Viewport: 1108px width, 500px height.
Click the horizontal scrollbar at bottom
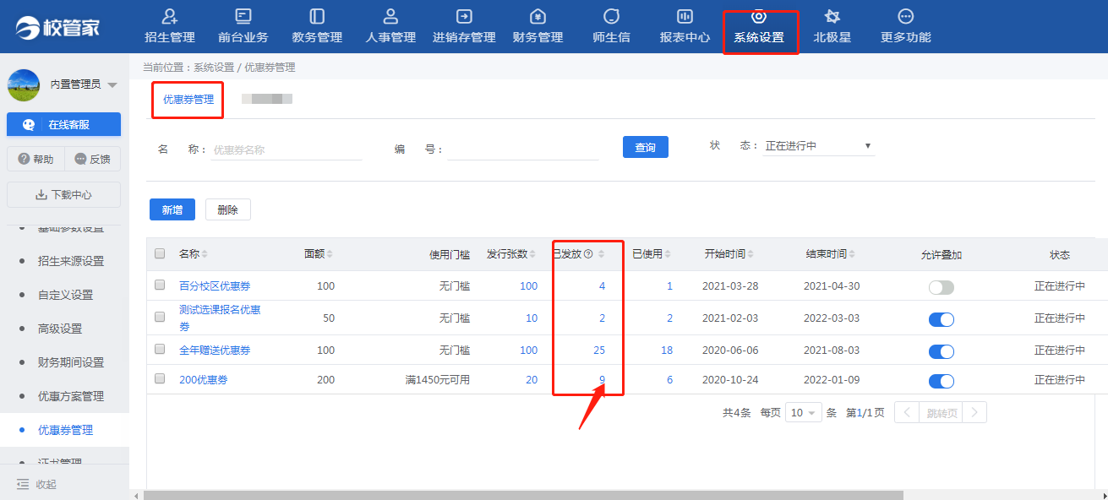523,495
